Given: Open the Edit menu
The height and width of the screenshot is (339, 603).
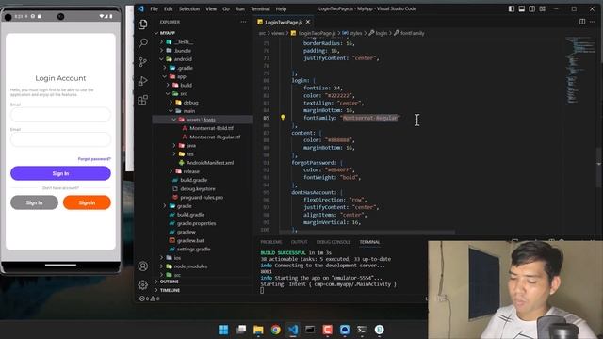Looking at the screenshot, I should pos(169,8).
